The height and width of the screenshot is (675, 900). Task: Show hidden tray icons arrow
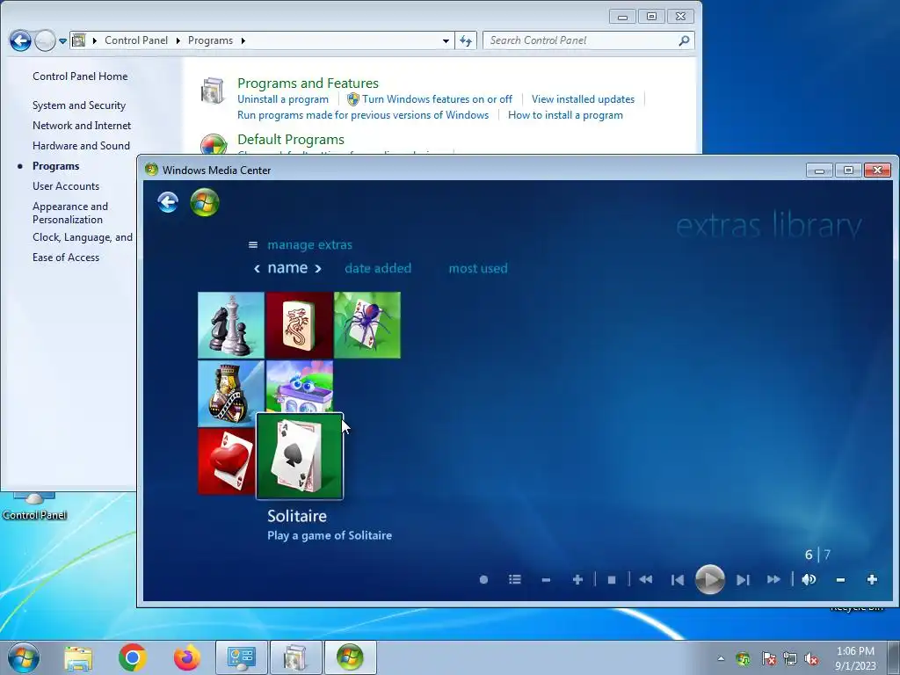721,658
